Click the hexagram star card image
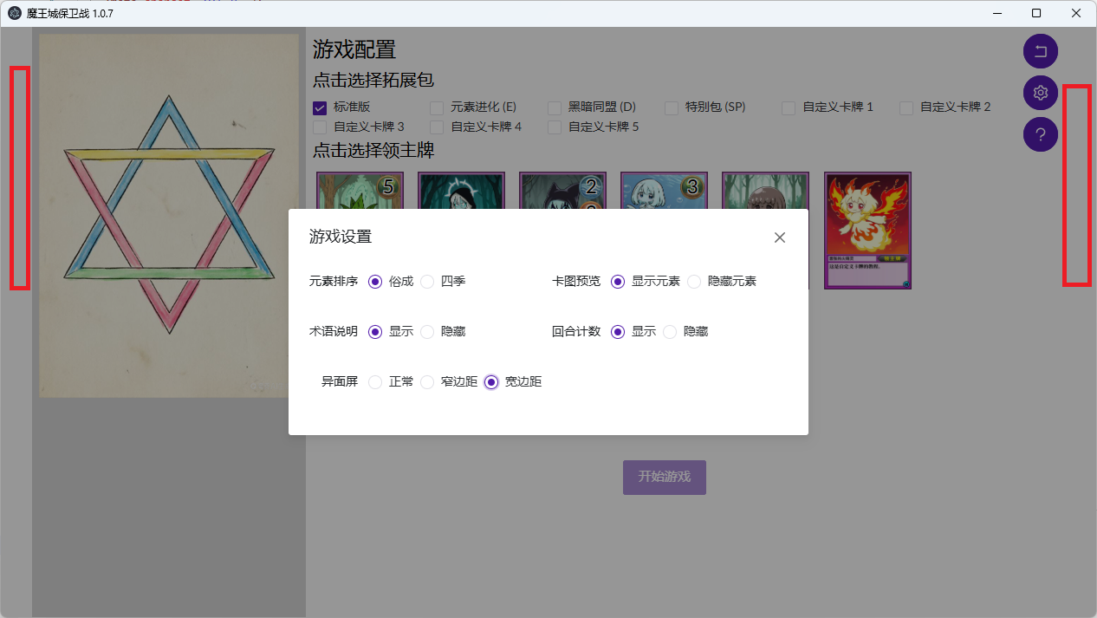The height and width of the screenshot is (618, 1097). [169, 215]
